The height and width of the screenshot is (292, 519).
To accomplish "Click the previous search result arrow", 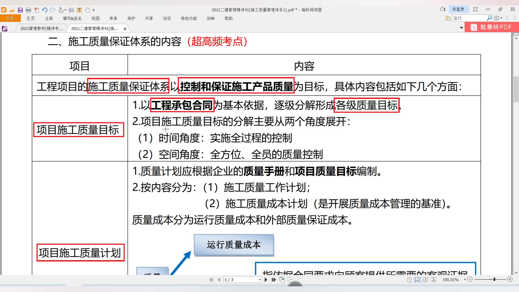I will coord(507,18).
